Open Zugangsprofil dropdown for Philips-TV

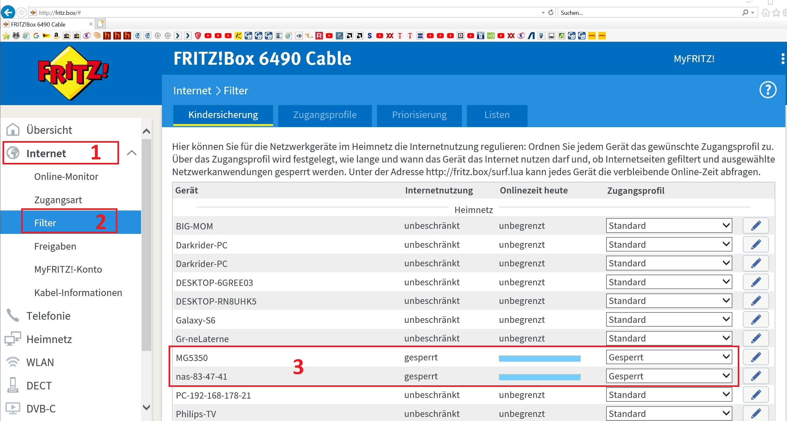pyautogui.click(x=669, y=414)
